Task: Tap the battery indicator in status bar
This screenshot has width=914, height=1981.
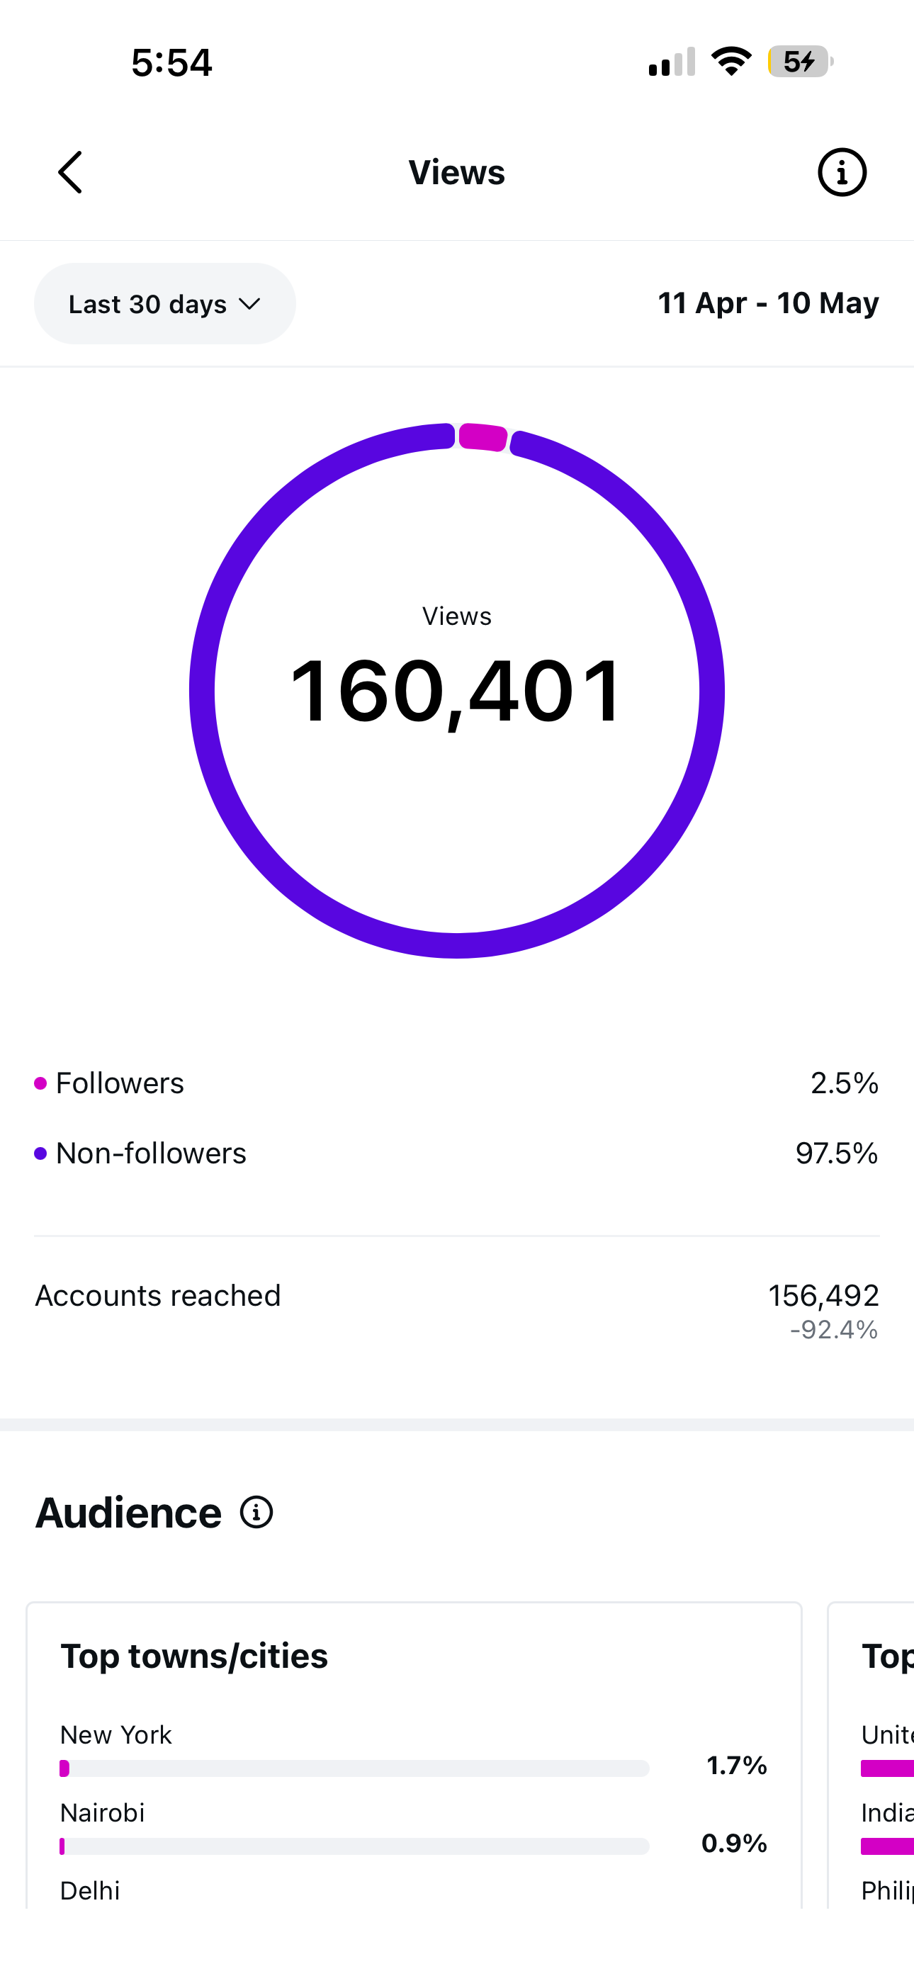Action: tap(800, 62)
